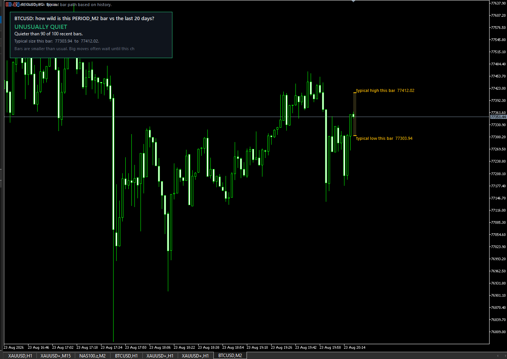507x359 pixels.
Task: Select the NAS100.z,M2 chart tab
Action: click(92, 356)
